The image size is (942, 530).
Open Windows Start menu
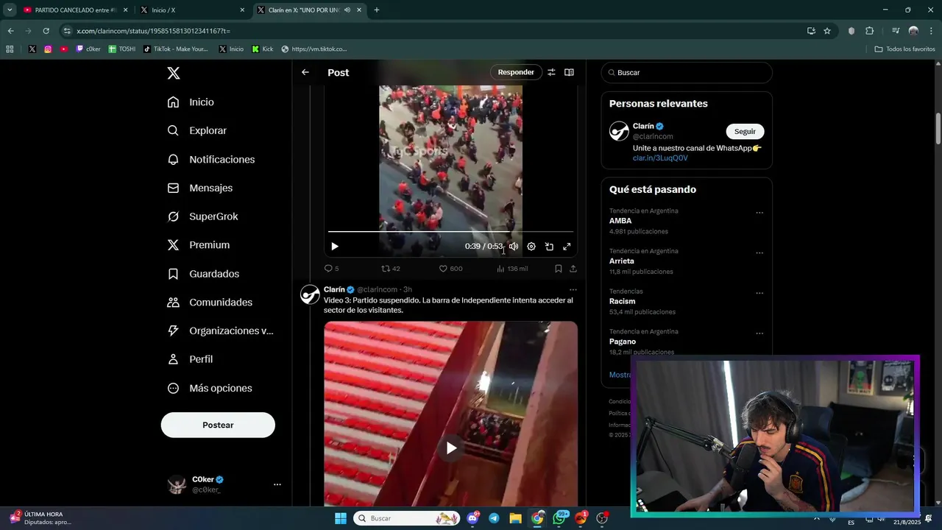341,518
